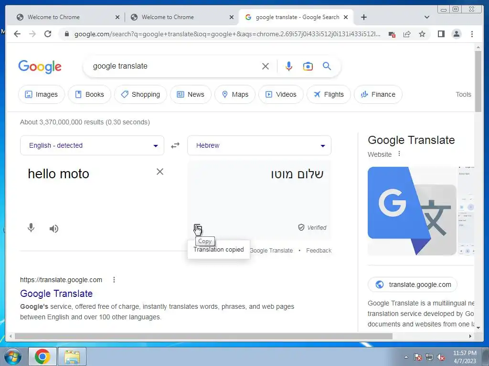Click the Google Translate logo thumbnail
The image size is (489, 366).
click(x=412, y=211)
